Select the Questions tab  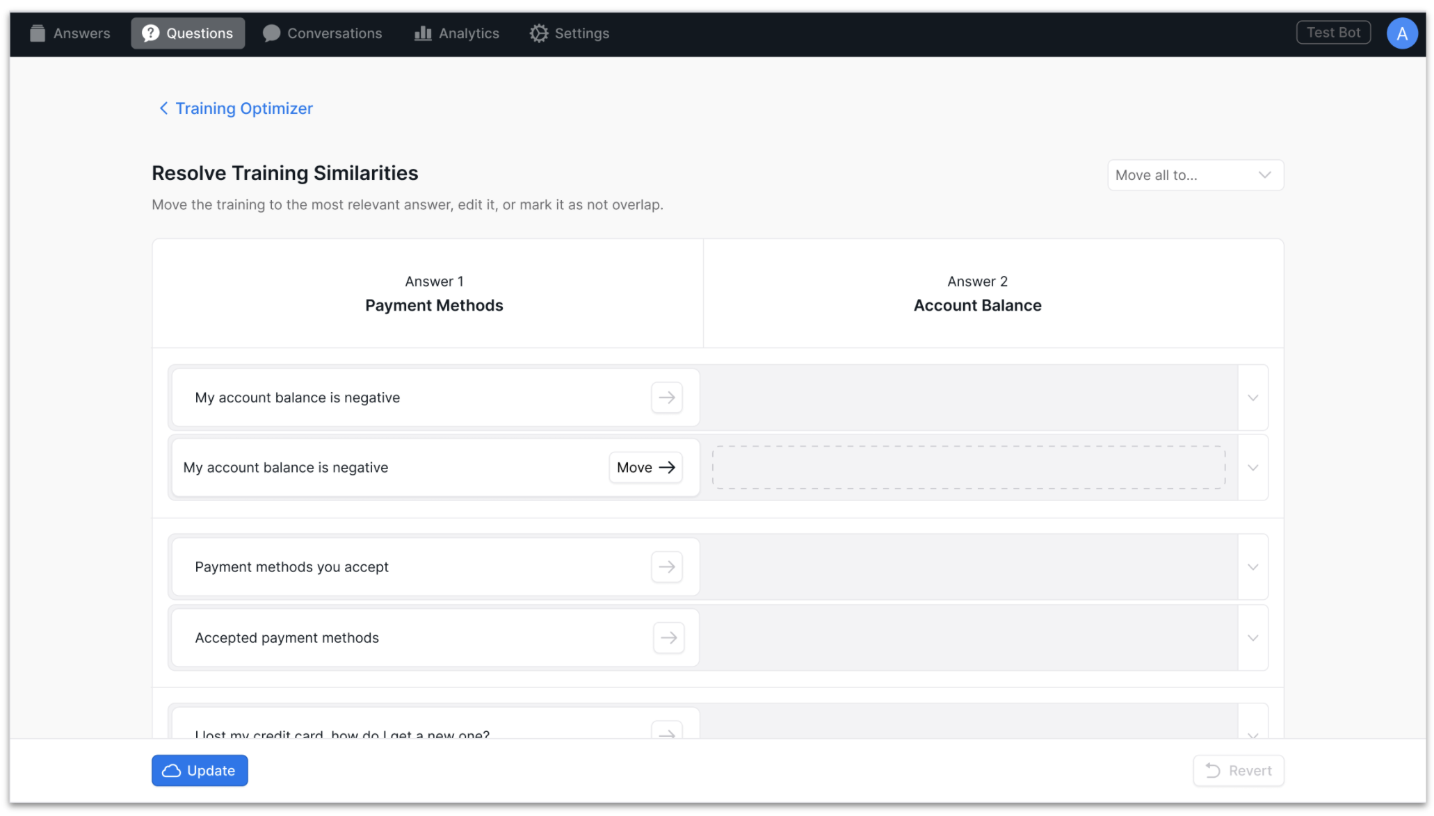pyautogui.click(x=188, y=33)
